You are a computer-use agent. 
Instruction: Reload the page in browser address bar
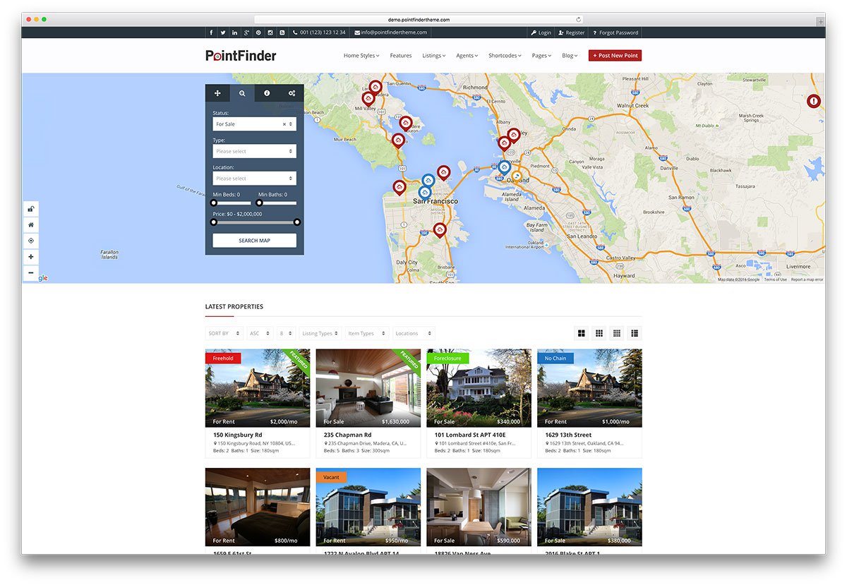[579, 20]
